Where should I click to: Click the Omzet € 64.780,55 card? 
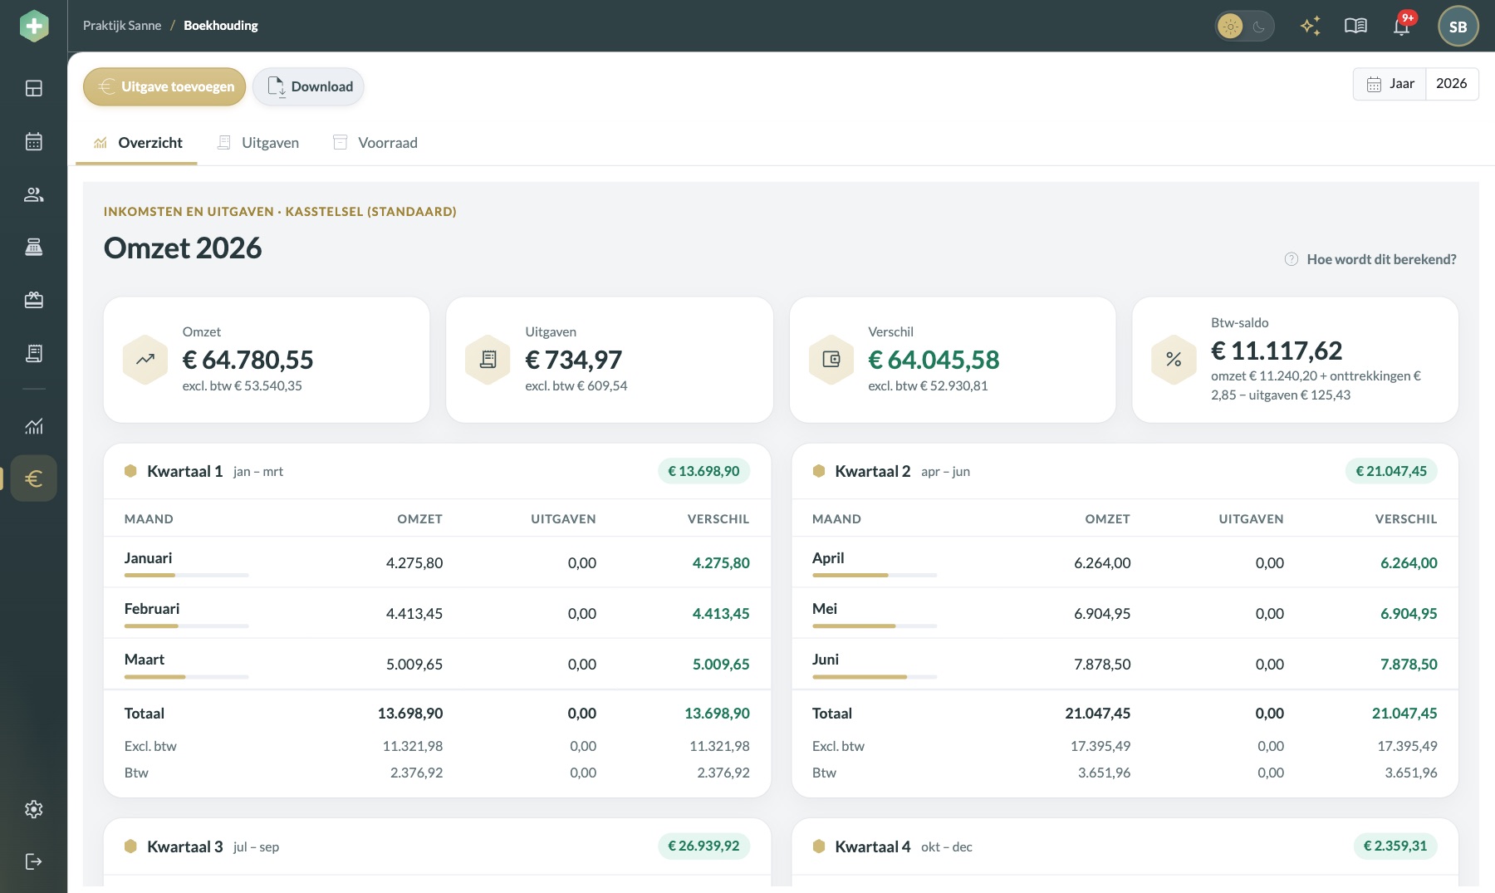[267, 360]
